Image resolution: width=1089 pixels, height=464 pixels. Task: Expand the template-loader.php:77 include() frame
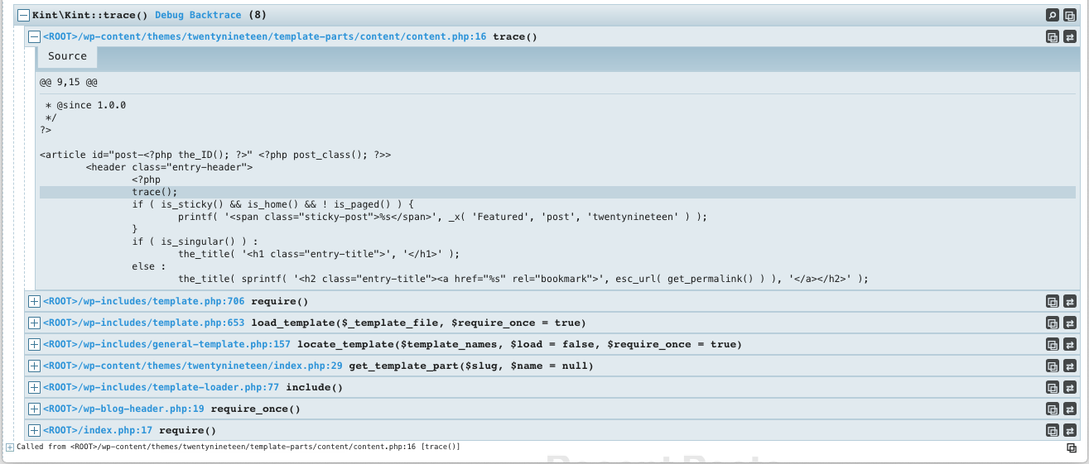click(34, 387)
